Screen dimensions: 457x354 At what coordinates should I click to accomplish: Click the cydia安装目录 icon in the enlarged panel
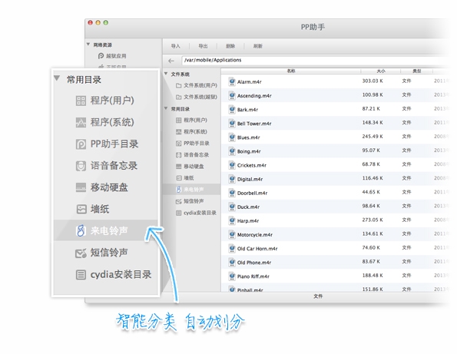click(81, 275)
